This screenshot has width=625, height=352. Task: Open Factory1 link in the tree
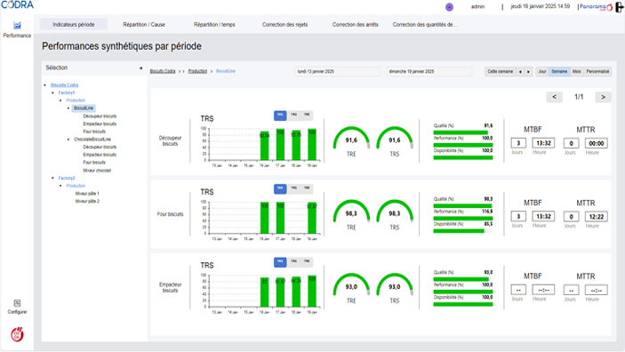tap(67, 92)
